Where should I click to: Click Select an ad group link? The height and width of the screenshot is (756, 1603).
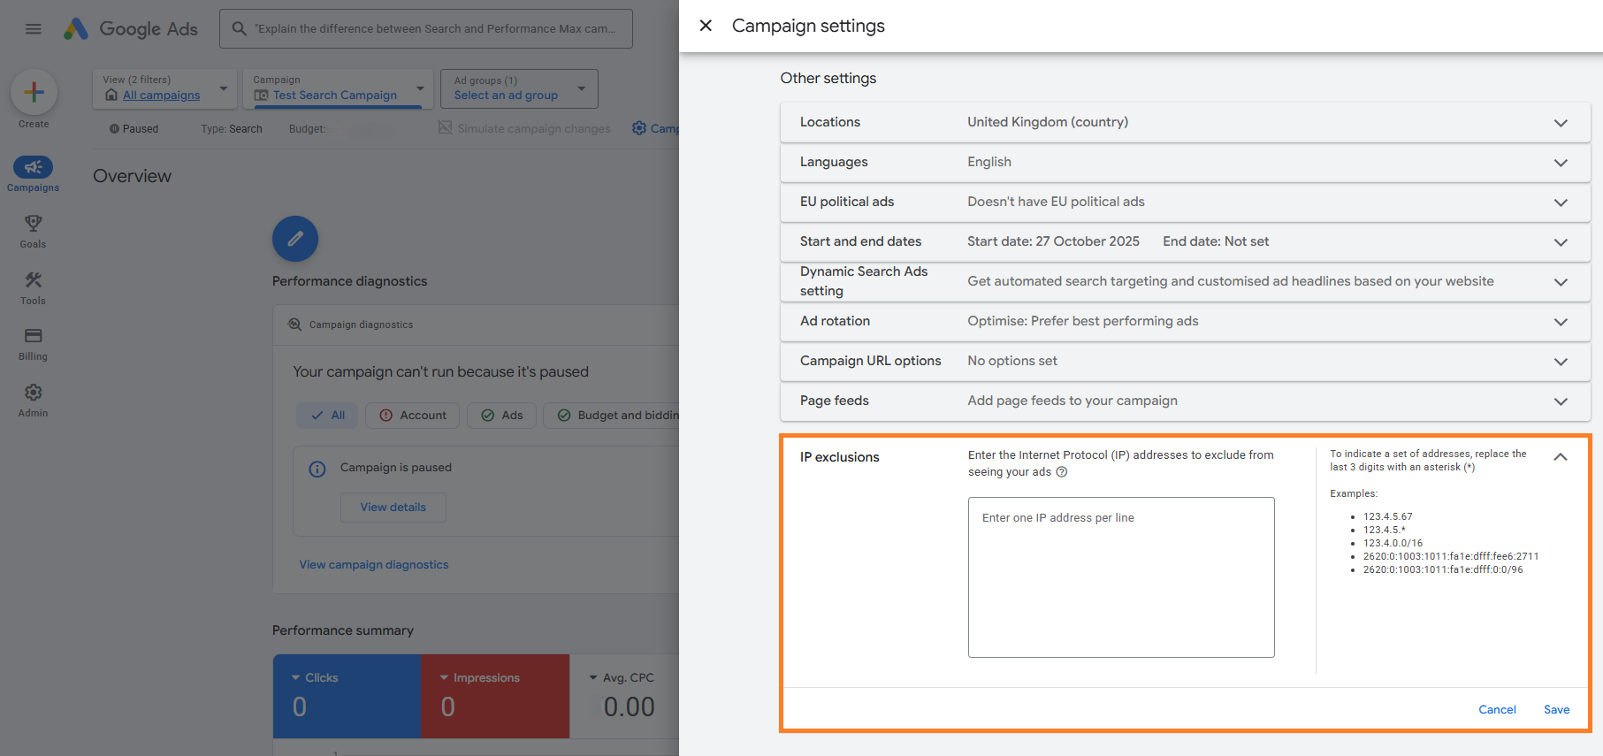506,95
